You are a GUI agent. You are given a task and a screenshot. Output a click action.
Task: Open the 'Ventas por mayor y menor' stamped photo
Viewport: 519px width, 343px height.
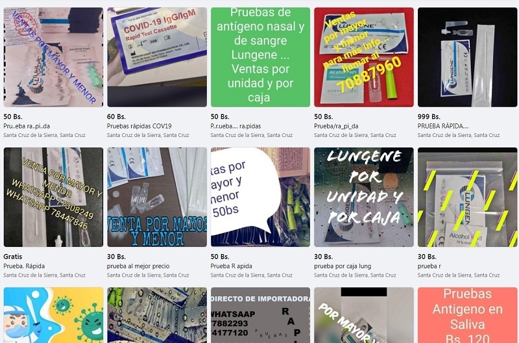[x=53, y=57]
